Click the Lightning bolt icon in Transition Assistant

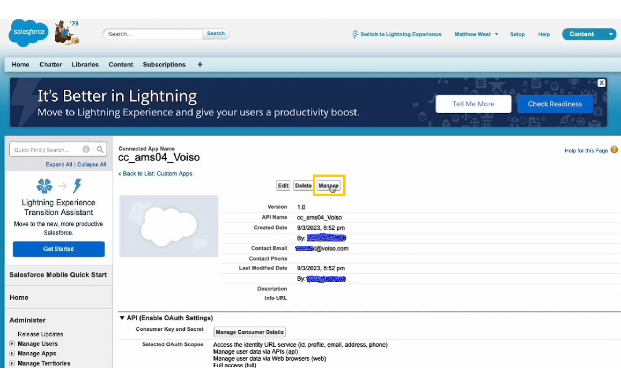[x=77, y=186]
